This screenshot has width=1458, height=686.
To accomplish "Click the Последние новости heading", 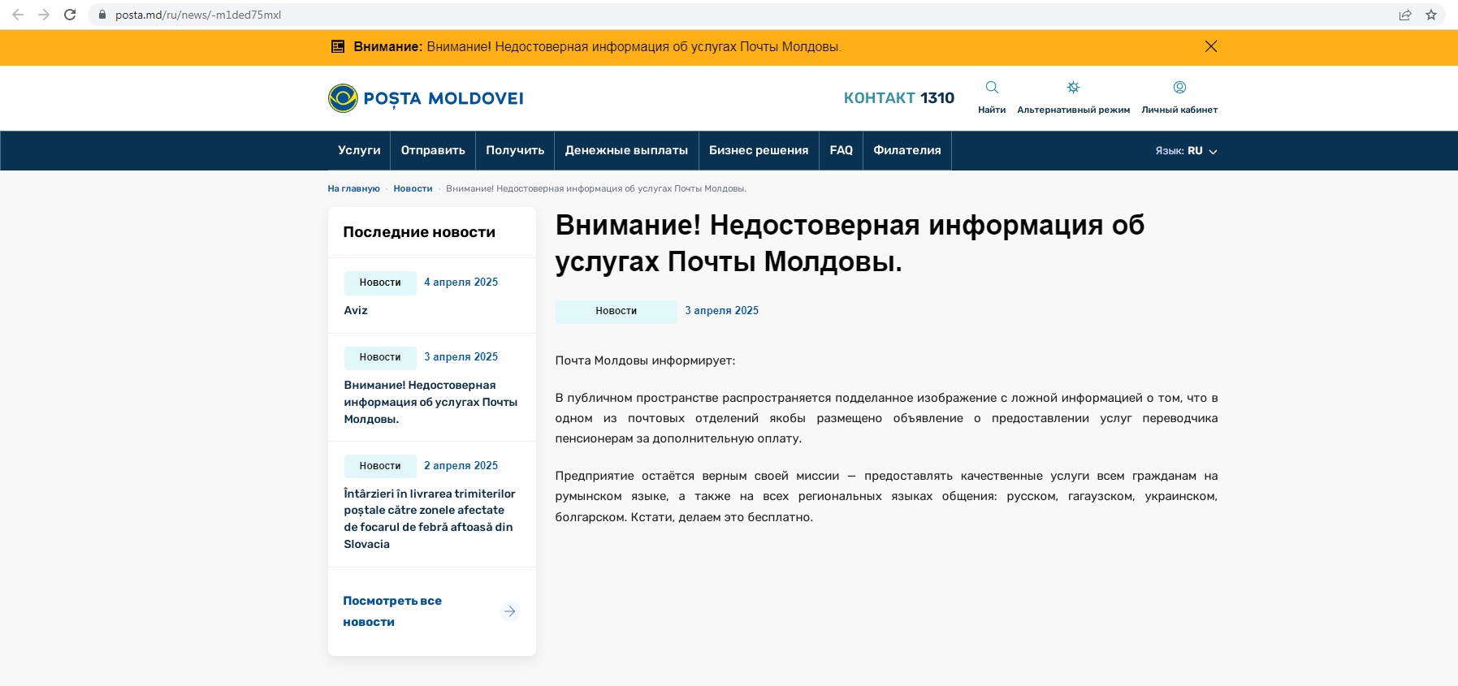I will (419, 232).
